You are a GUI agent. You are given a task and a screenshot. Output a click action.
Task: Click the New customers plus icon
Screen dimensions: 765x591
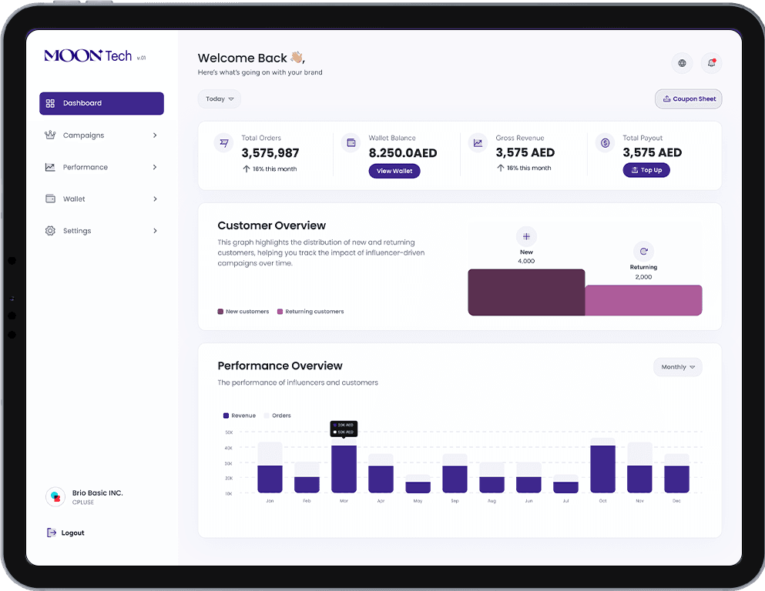(x=526, y=235)
